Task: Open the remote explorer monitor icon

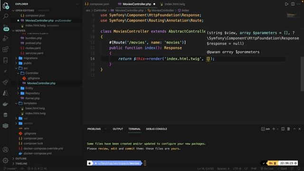Action: (x=5, y=60)
